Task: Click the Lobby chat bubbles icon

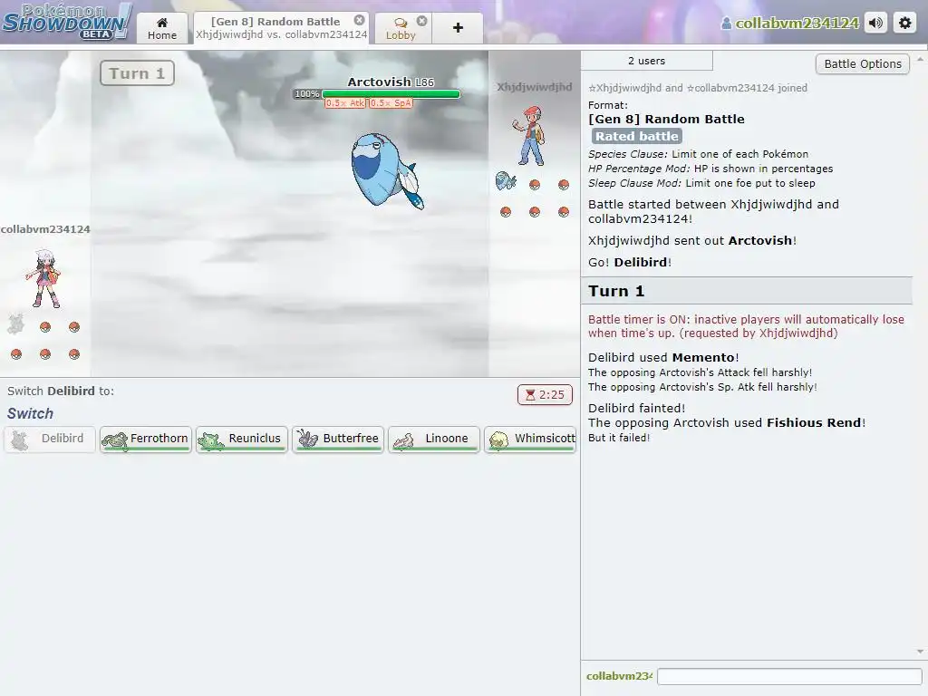Action: coord(401,23)
